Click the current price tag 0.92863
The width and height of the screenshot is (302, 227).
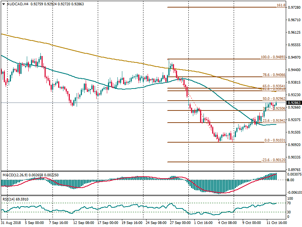click(294, 103)
